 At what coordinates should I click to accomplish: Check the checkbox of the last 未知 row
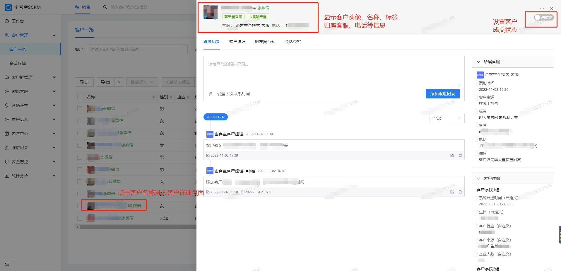[80, 218]
